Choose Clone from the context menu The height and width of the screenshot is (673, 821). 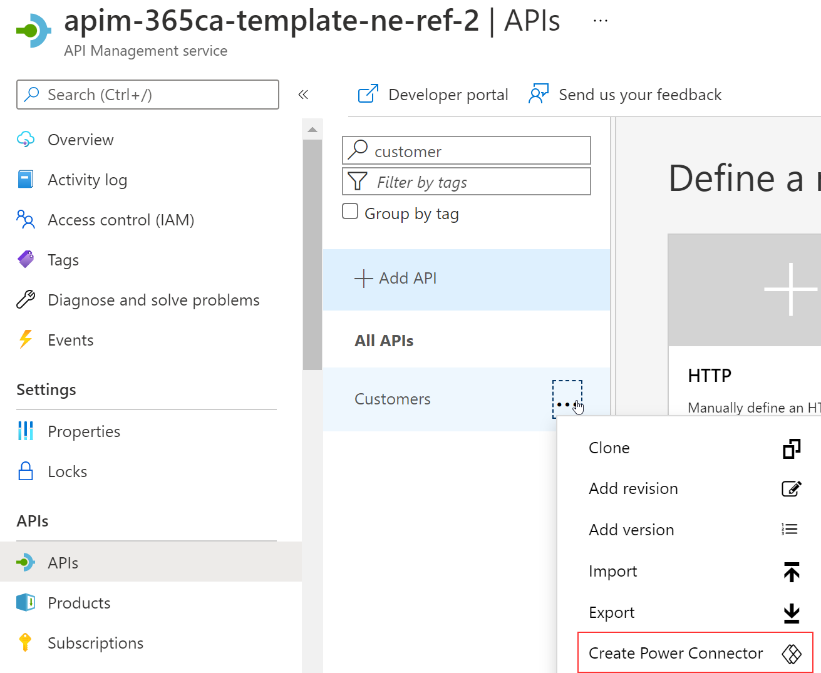click(x=609, y=448)
